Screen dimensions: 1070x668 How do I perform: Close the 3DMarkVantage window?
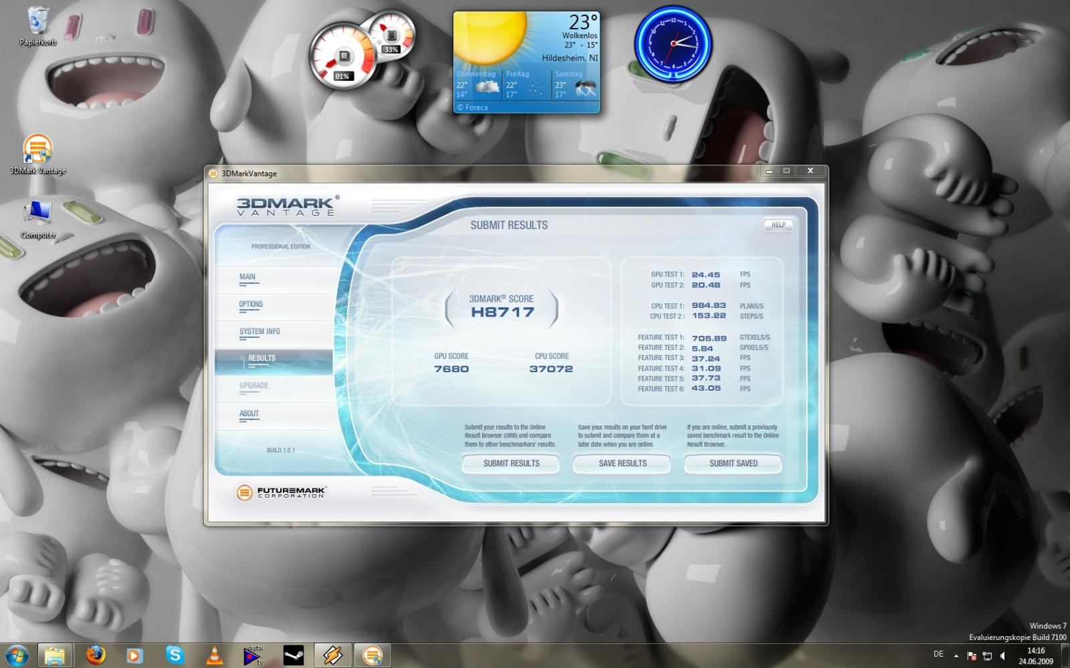[810, 171]
